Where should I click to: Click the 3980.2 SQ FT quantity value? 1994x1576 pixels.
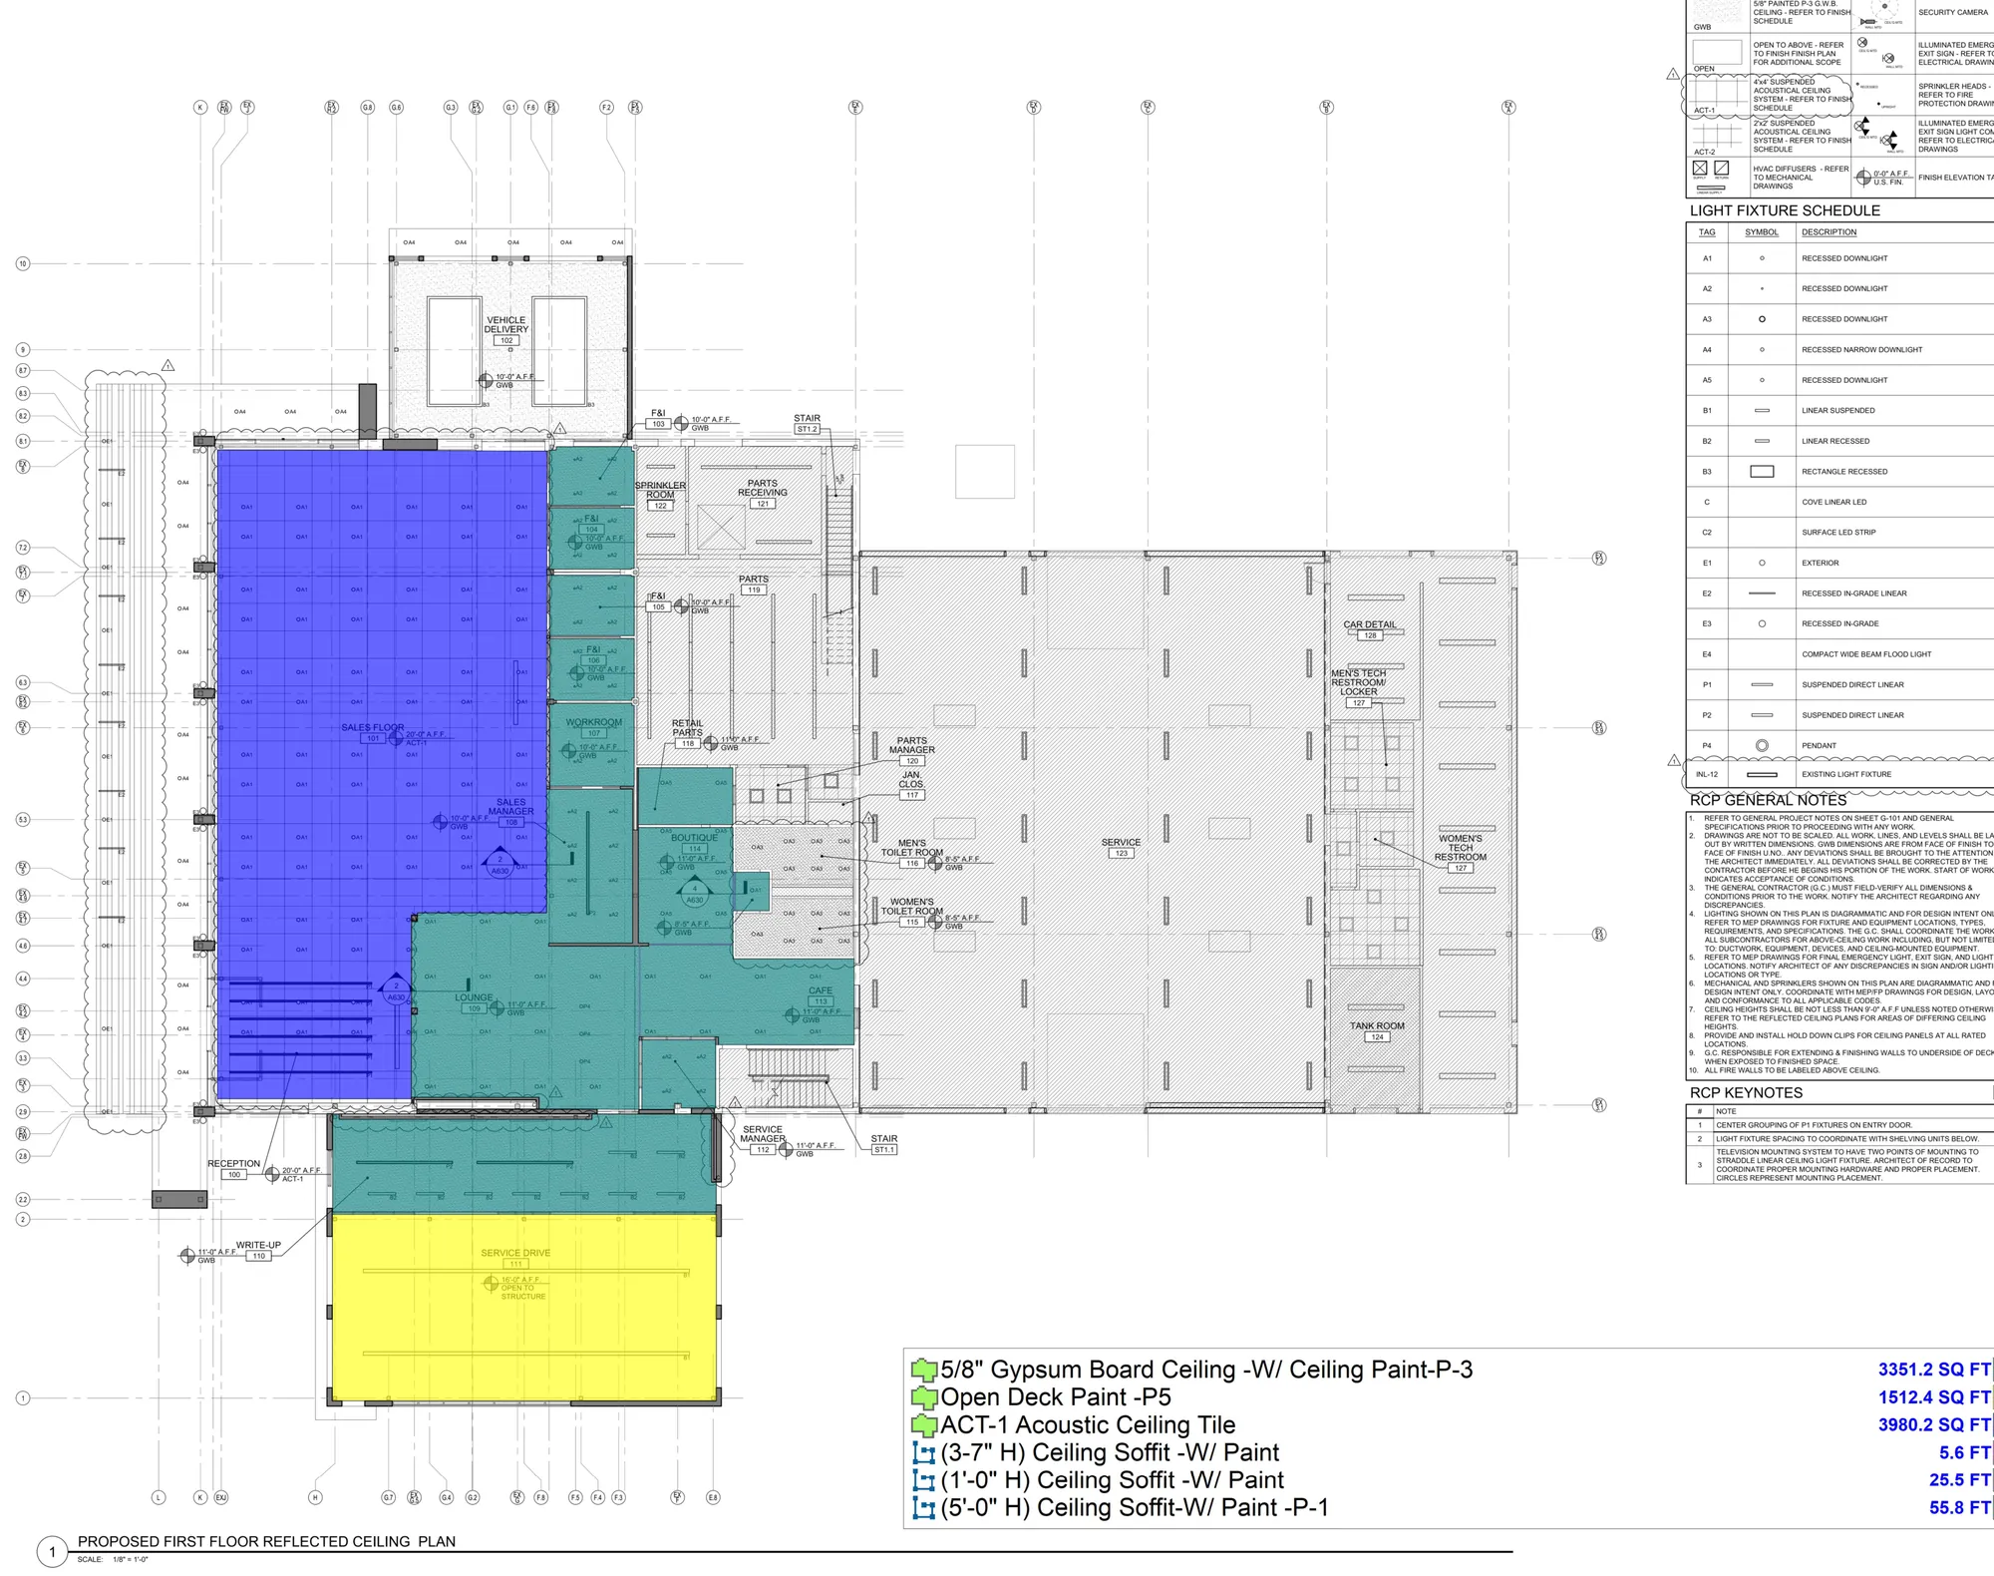(1934, 1424)
